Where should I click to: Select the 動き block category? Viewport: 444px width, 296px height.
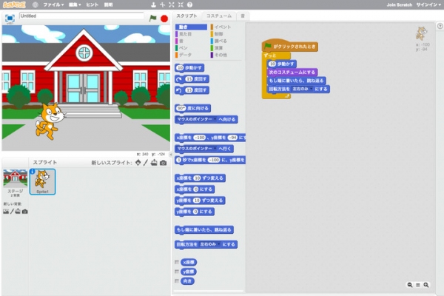click(191, 27)
